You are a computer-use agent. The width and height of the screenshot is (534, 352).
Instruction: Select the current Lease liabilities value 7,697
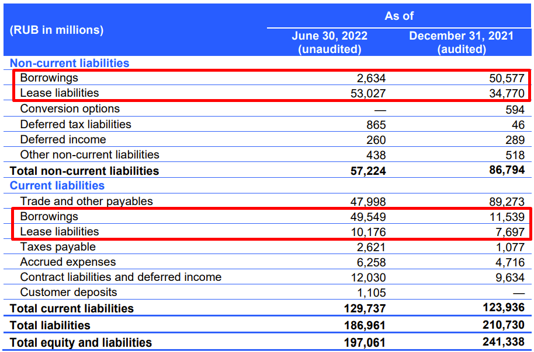pyautogui.click(x=510, y=232)
